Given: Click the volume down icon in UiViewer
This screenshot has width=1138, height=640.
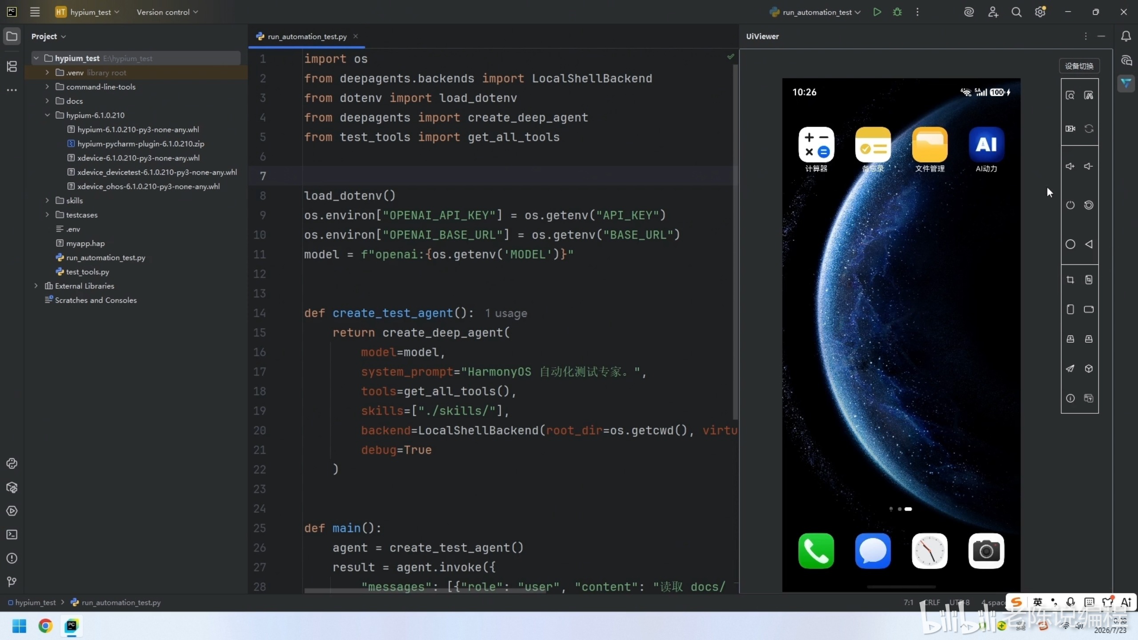Looking at the screenshot, I should 1089,166.
